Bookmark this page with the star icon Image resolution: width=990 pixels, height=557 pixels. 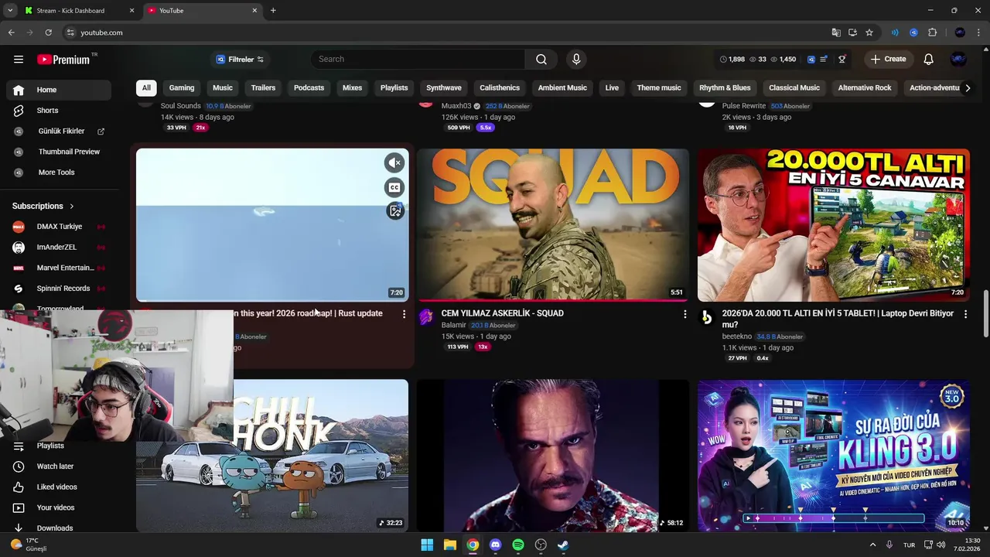point(869,32)
